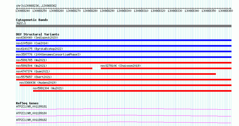Open transcript ATP2C1|NM_001199180 label

(31, 113)
